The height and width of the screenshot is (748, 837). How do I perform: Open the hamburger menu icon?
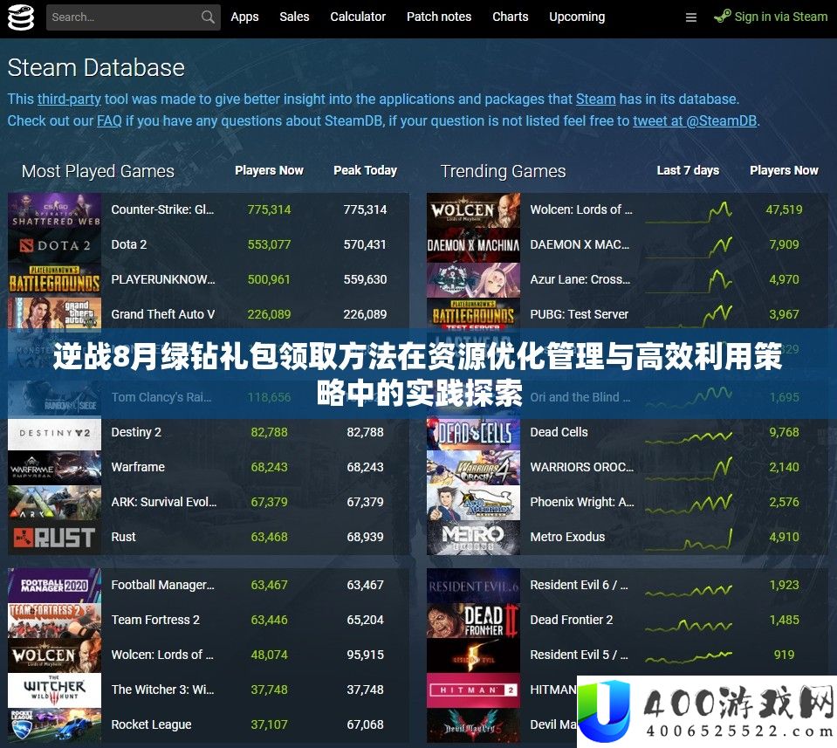690,17
